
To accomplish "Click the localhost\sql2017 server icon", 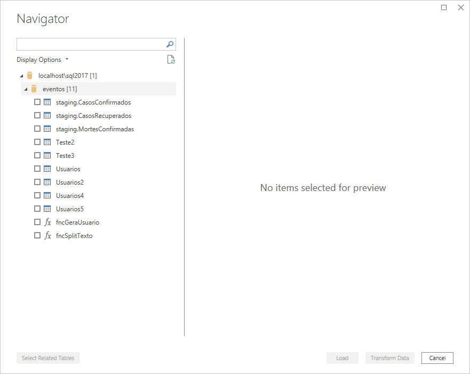I will tap(29, 76).
